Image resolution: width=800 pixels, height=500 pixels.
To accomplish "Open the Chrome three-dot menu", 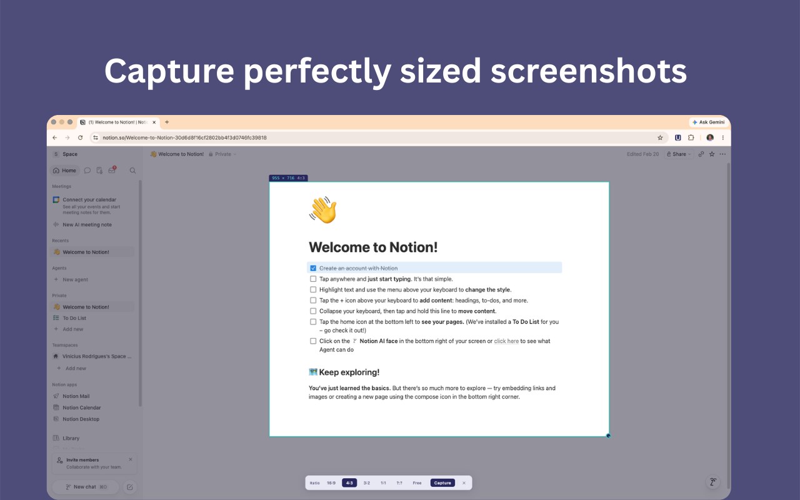I will click(723, 137).
